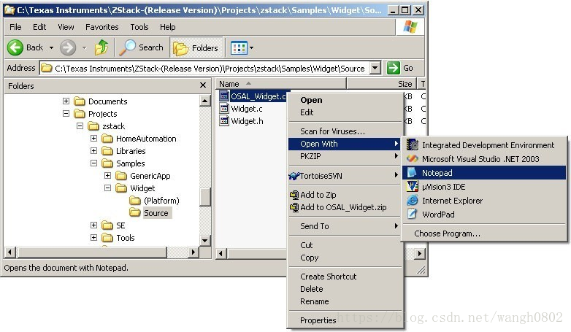Click the TortoiseSVN turtle icon
The width and height of the screenshot is (571, 332).
[x=294, y=176]
